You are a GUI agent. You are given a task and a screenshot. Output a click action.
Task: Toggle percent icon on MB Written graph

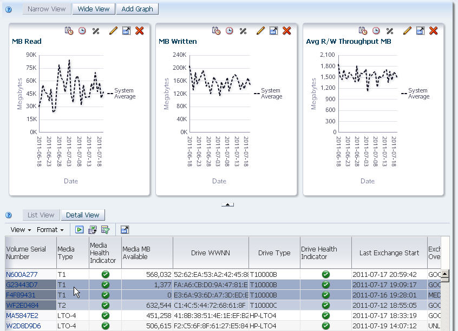click(x=243, y=31)
